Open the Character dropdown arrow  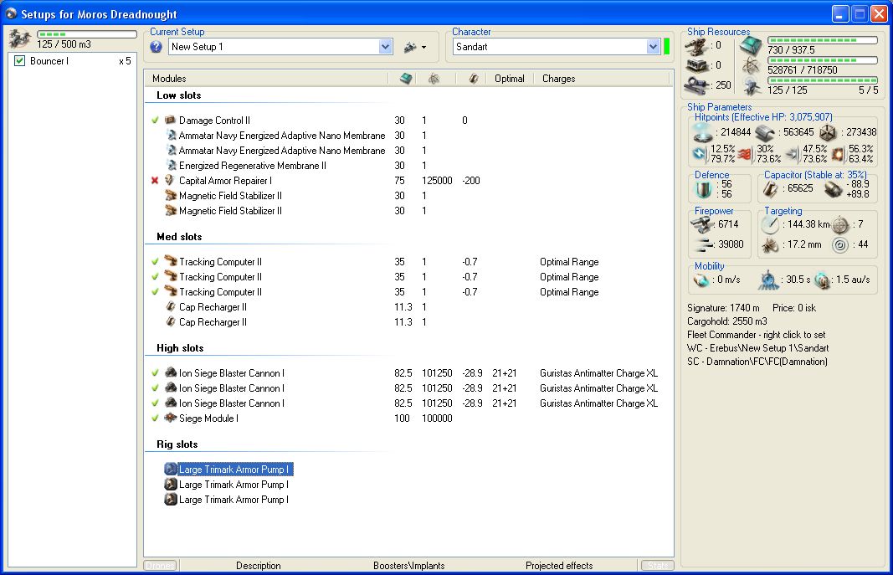pyautogui.click(x=654, y=47)
